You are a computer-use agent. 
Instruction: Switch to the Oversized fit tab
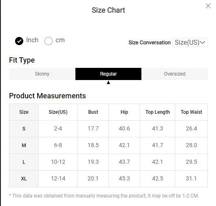(x=174, y=74)
